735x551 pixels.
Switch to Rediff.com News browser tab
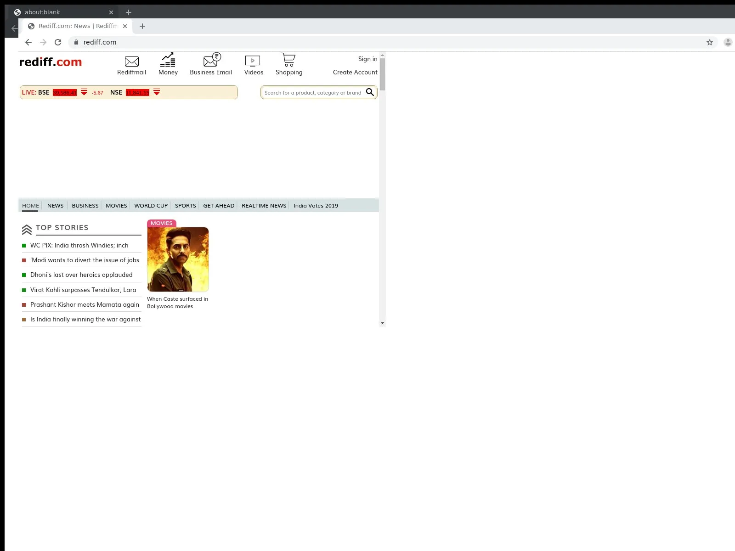77,26
